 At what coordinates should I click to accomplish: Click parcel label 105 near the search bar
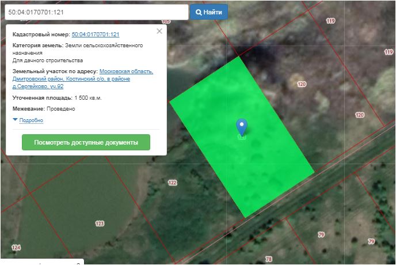click(166, 21)
